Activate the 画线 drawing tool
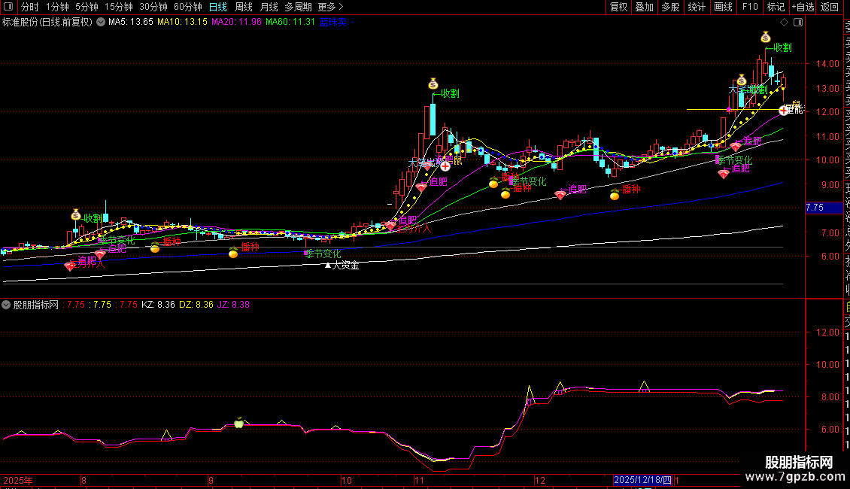The height and width of the screenshot is (489, 850). pos(723,7)
